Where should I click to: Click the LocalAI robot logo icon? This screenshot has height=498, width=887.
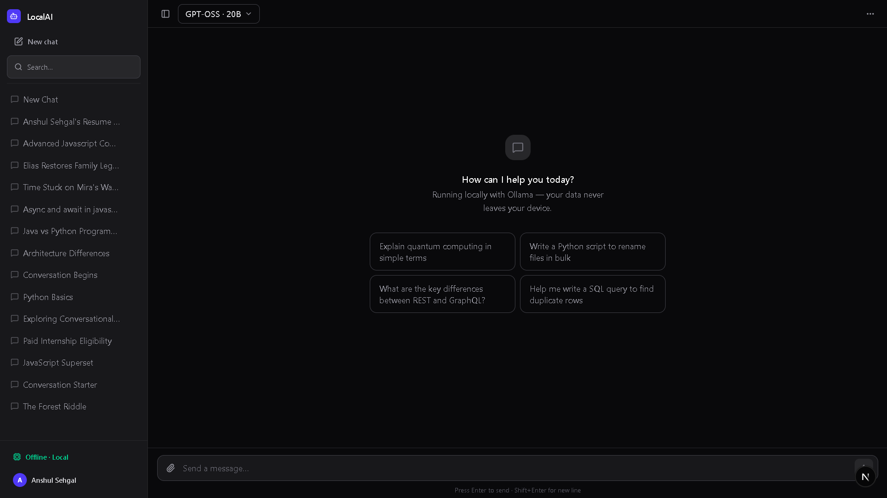pos(14,17)
